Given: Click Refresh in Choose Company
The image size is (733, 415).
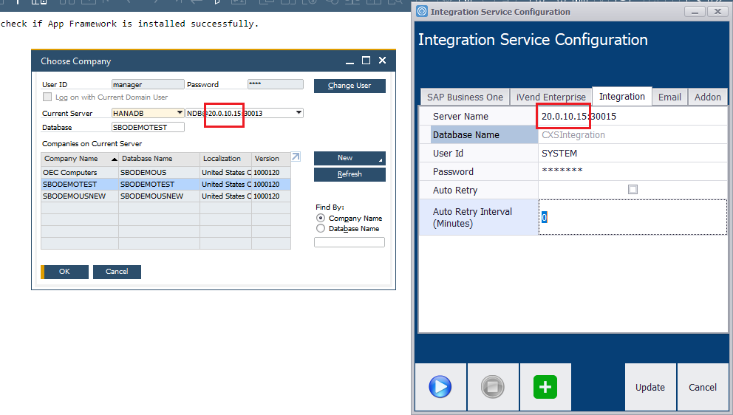Looking at the screenshot, I should point(350,174).
